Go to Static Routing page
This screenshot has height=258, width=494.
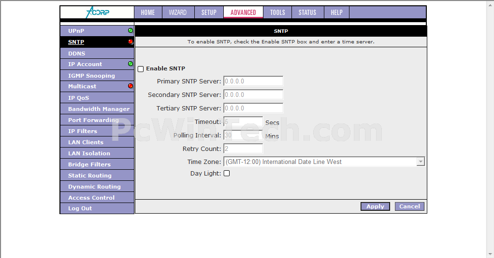click(97, 176)
